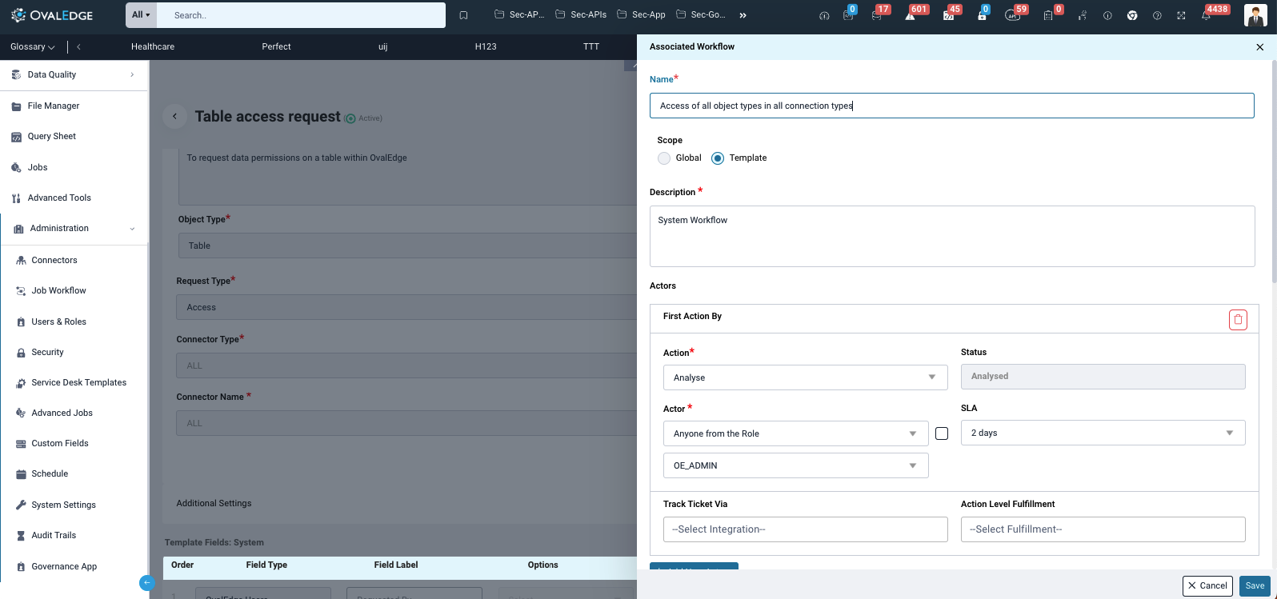
Task: Select the uij tab
Action: (x=382, y=46)
